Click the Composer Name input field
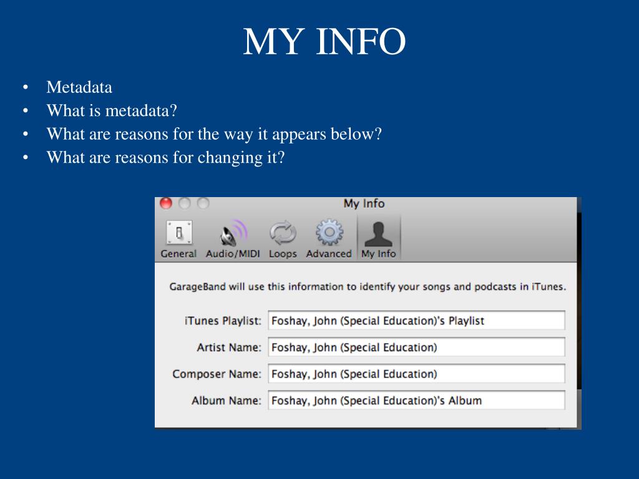This screenshot has height=479, width=639. (416, 374)
